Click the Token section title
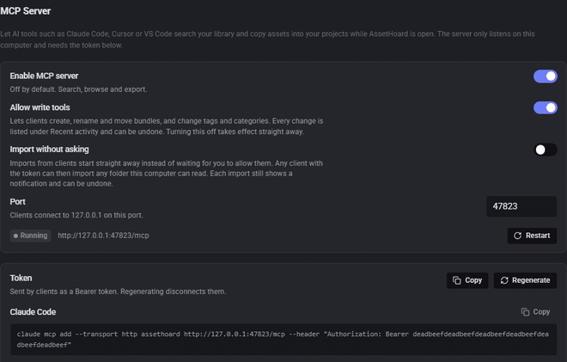Viewport: 567px width, 362px height. click(x=21, y=278)
